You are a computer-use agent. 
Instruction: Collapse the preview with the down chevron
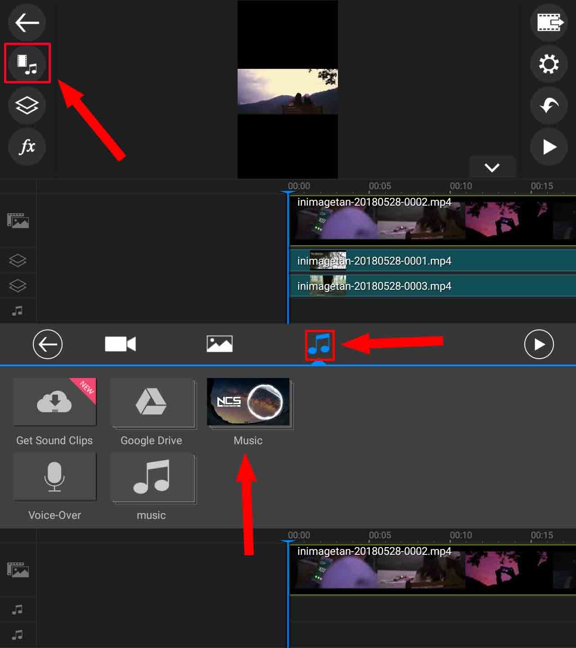point(492,167)
